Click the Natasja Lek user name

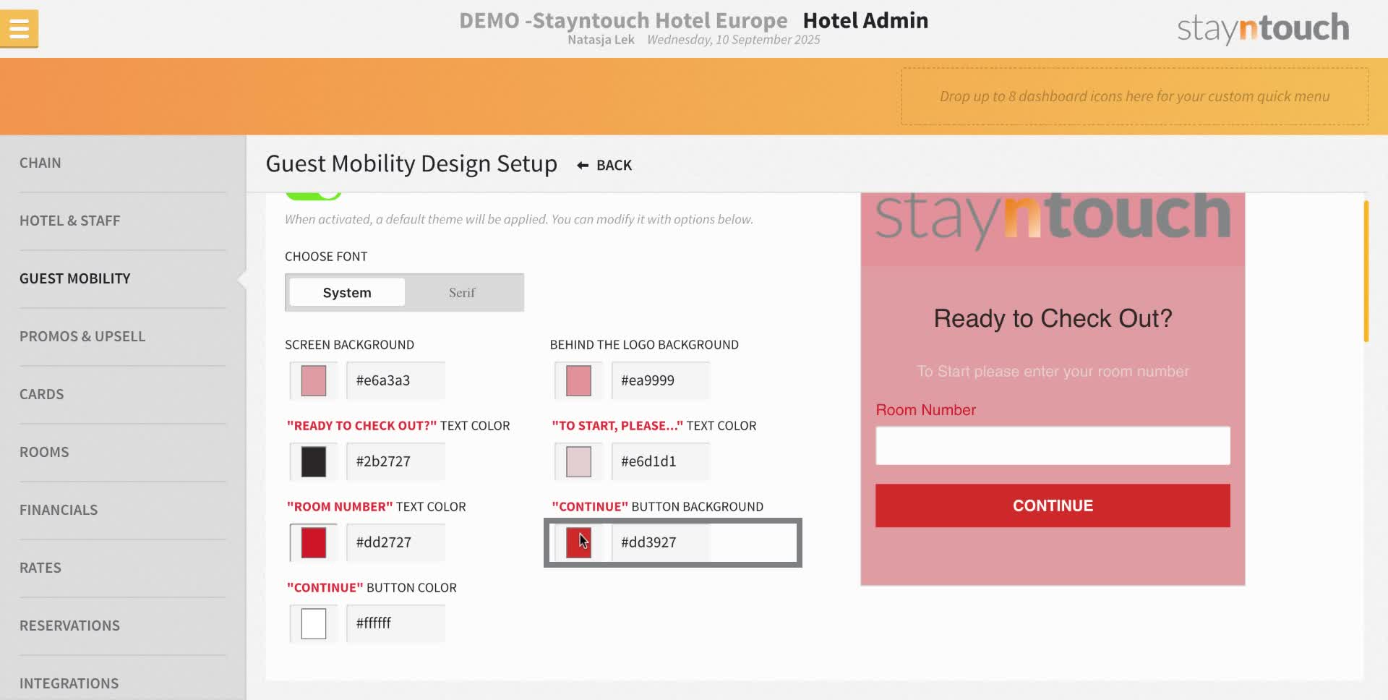[601, 40]
